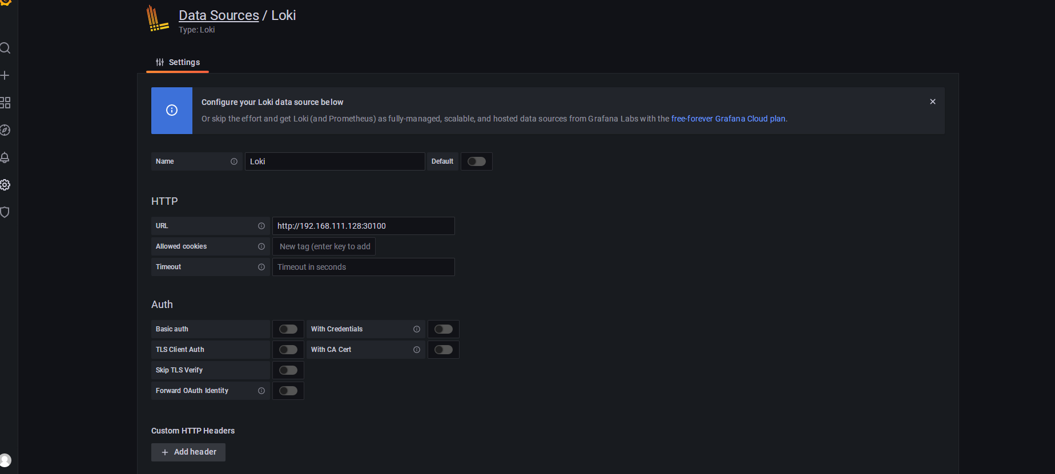Viewport: 1055px width, 474px height.
Task: Click the Auth section heading
Action: tap(162, 305)
